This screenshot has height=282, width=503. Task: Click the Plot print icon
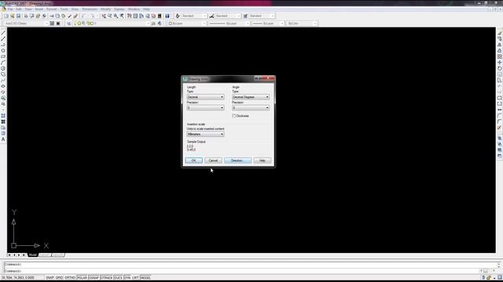click(x=26, y=16)
